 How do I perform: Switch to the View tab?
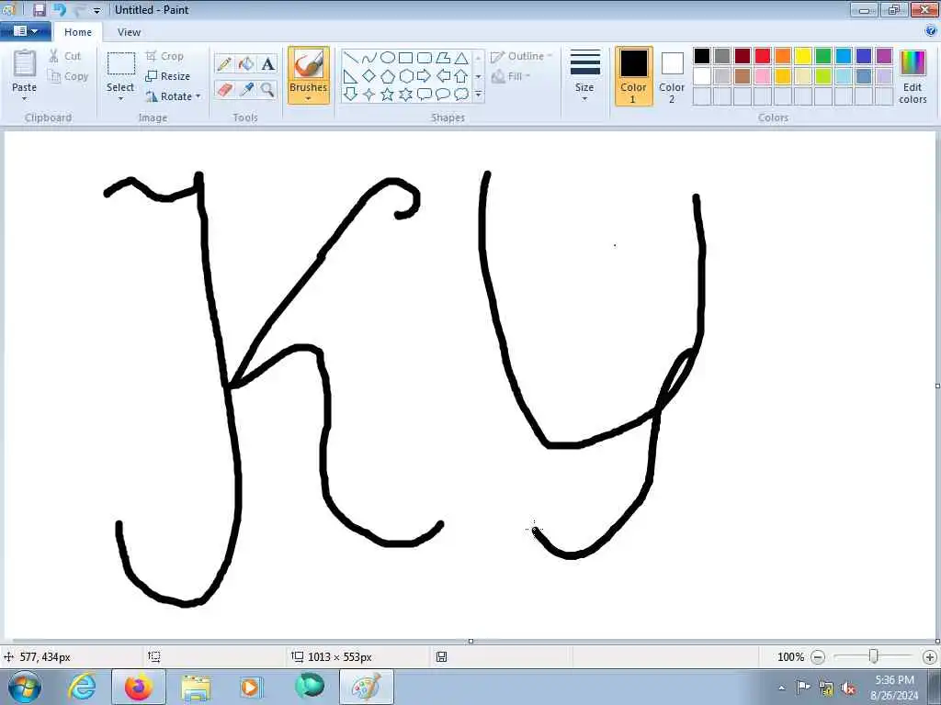129,32
